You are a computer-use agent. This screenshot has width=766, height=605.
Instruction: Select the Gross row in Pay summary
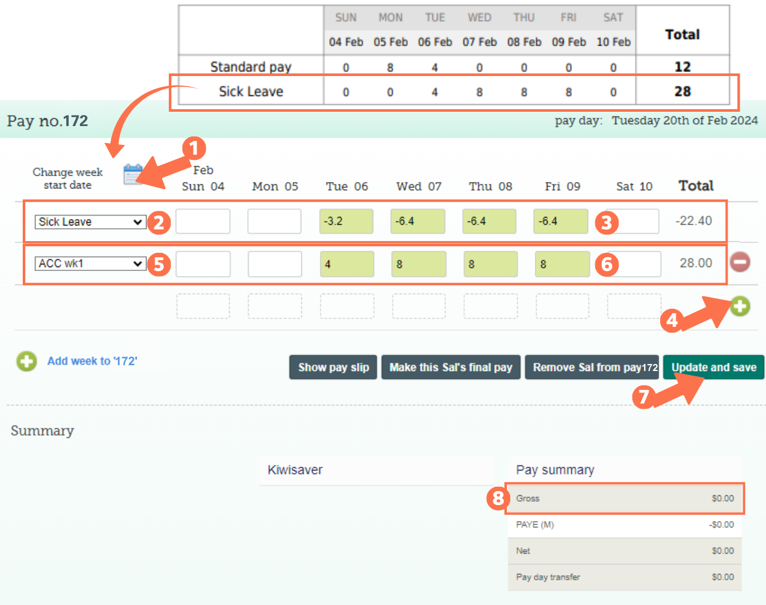(x=624, y=498)
